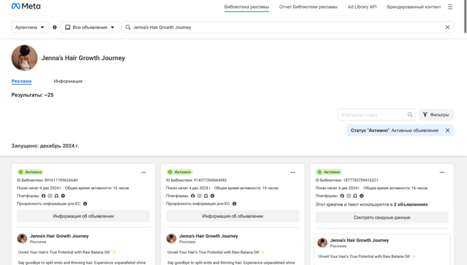Click the search icon in Ключевое слово field
The image size is (467, 265).
[x=410, y=115]
